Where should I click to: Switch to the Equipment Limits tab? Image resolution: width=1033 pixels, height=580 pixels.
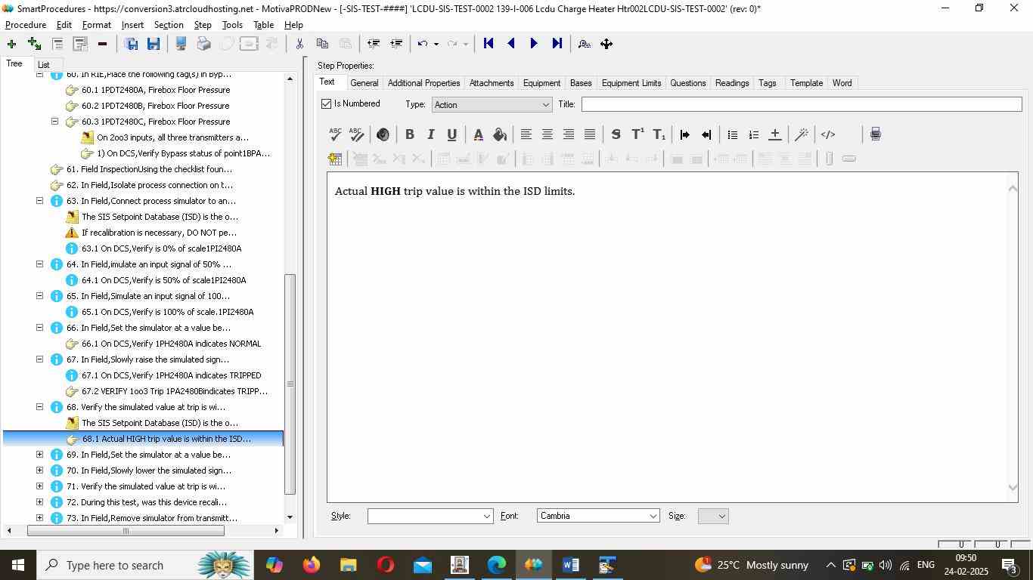(x=631, y=83)
